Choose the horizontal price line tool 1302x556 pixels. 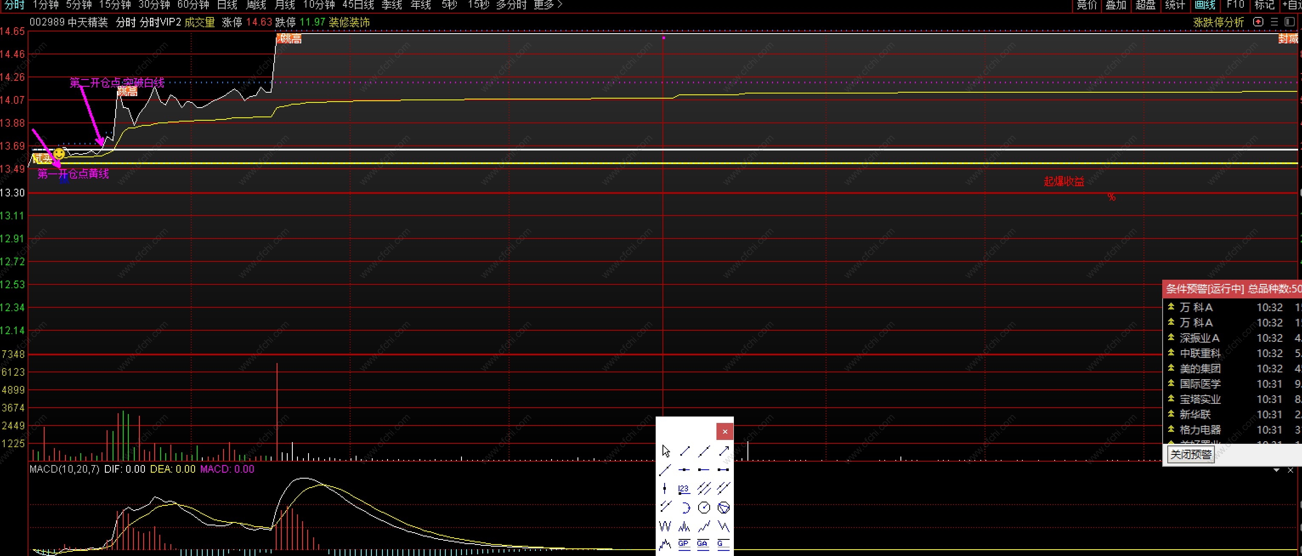684,470
